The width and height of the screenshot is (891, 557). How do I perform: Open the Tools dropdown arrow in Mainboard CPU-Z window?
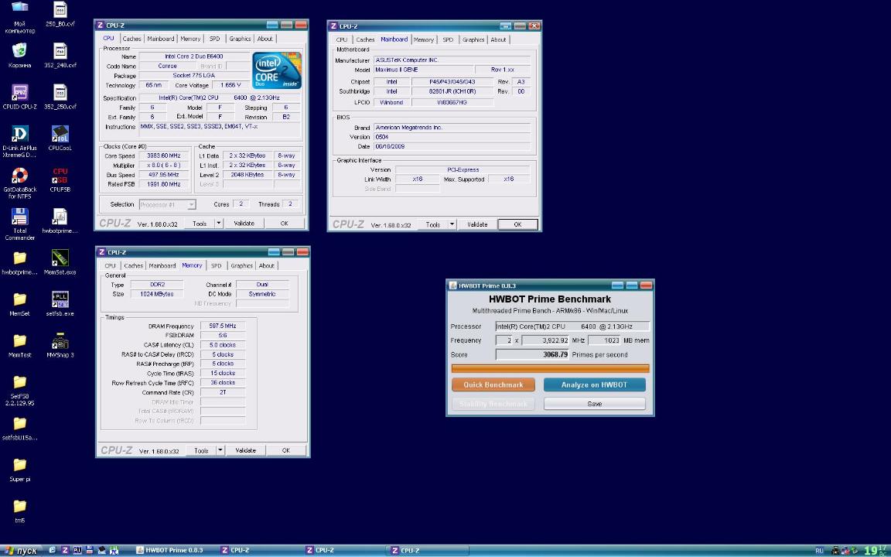(452, 224)
